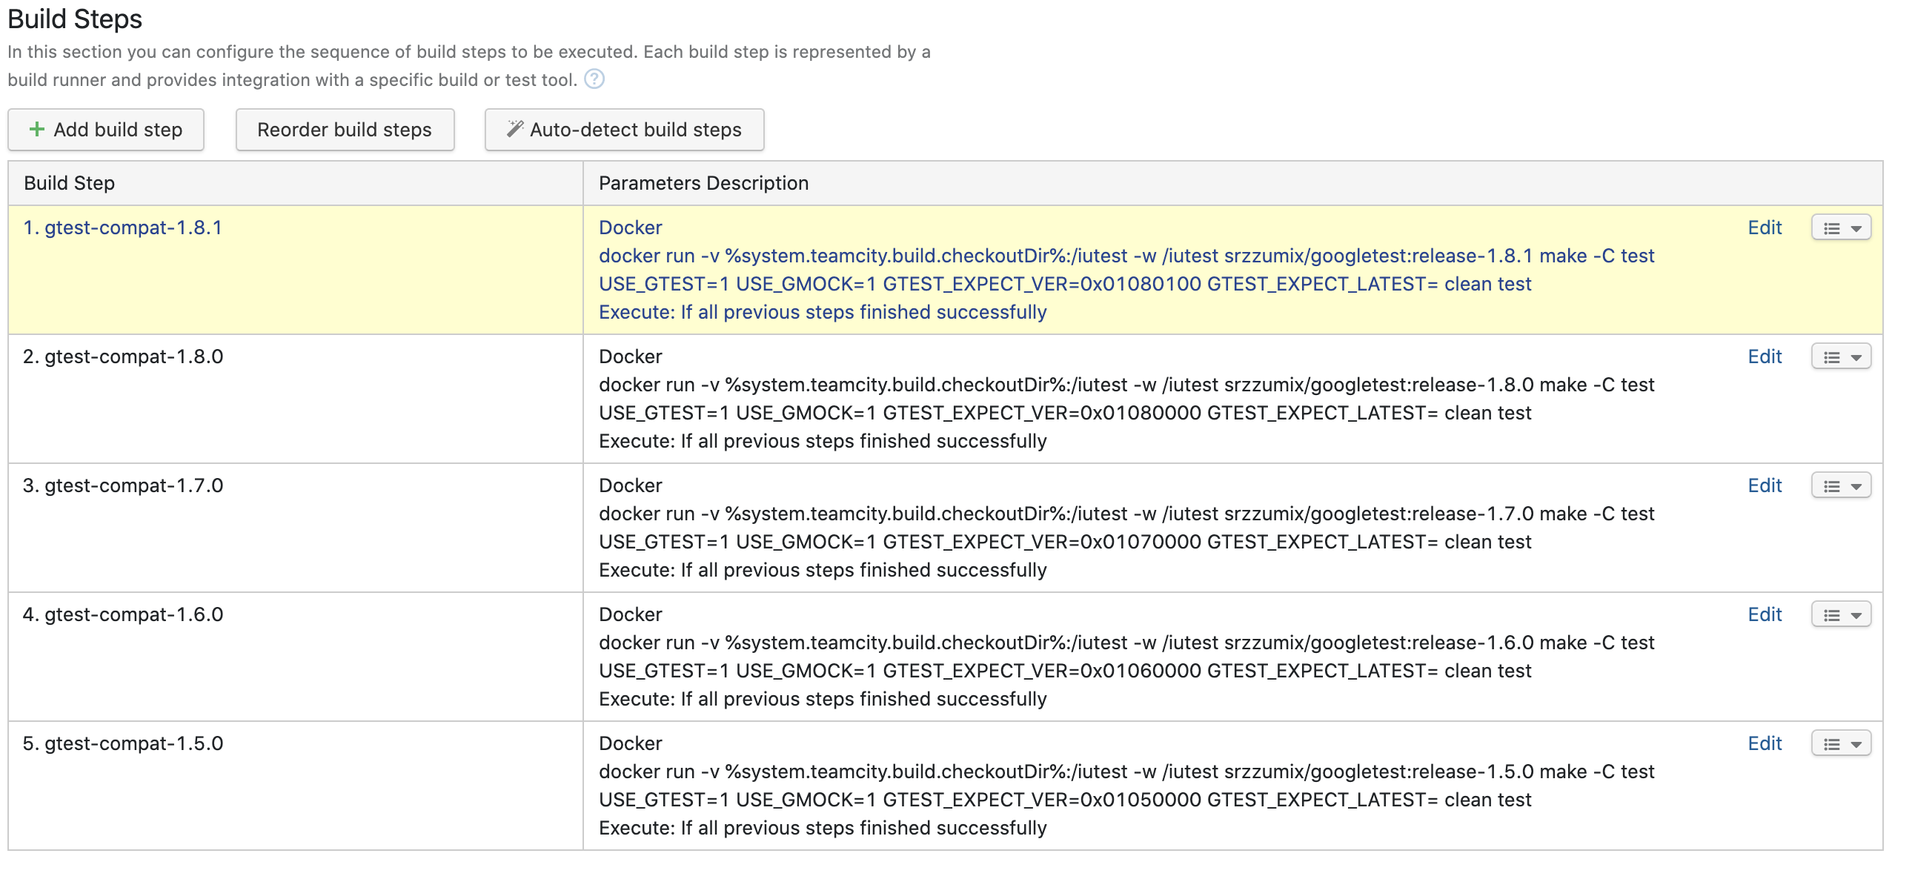Click Add build step button
Image resolution: width=1912 pixels, height=879 pixels.
pyautogui.click(x=105, y=130)
